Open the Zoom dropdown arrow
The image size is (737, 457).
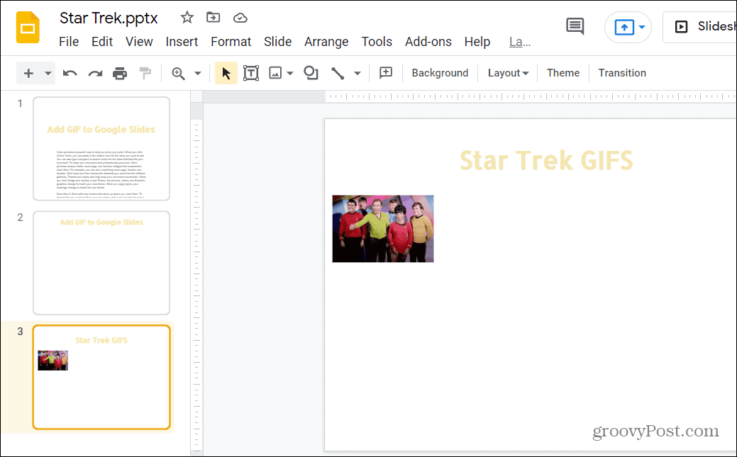196,72
